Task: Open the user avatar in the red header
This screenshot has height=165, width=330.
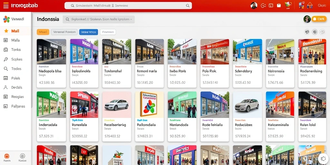Action: click(254, 5)
